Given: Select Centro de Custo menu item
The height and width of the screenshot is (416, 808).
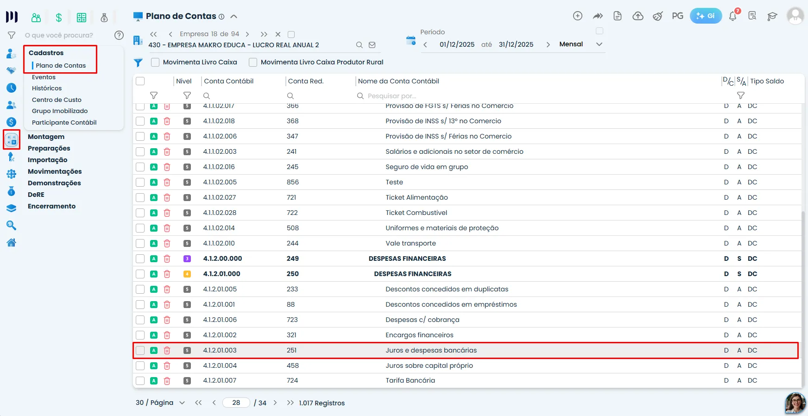Looking at the screenshot, I should pos(57,100).
